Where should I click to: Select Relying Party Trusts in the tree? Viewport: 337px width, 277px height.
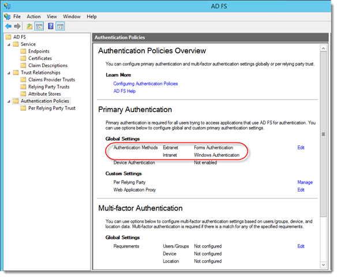tap(49, 87)
